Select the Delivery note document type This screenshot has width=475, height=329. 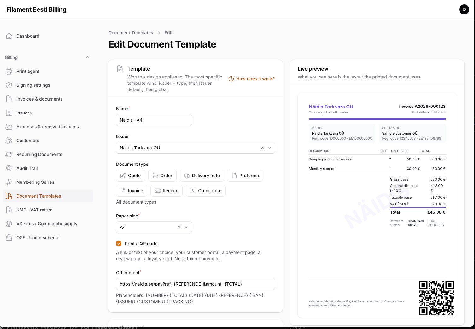[202, 176]
